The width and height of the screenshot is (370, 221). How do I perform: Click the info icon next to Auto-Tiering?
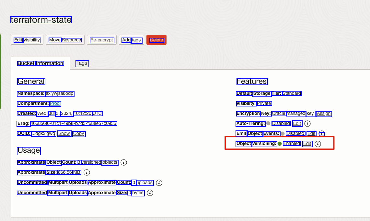point(308,124)
